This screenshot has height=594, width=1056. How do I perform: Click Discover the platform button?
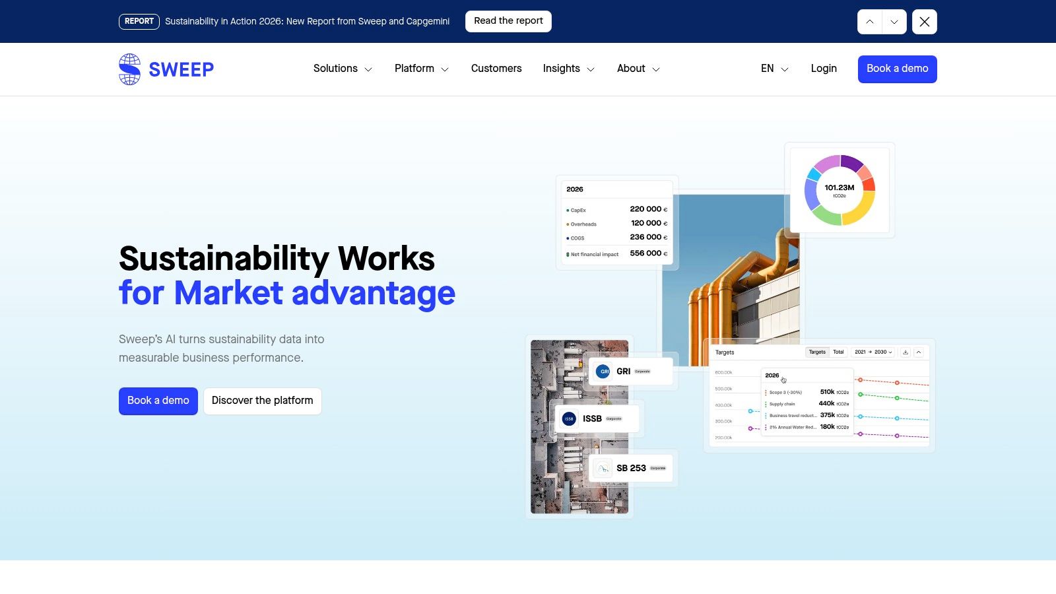pyautogui.click(x=263, y=401)
